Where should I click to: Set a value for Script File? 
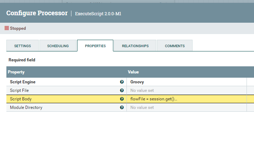pyautogui.click(x=187, y=90)
